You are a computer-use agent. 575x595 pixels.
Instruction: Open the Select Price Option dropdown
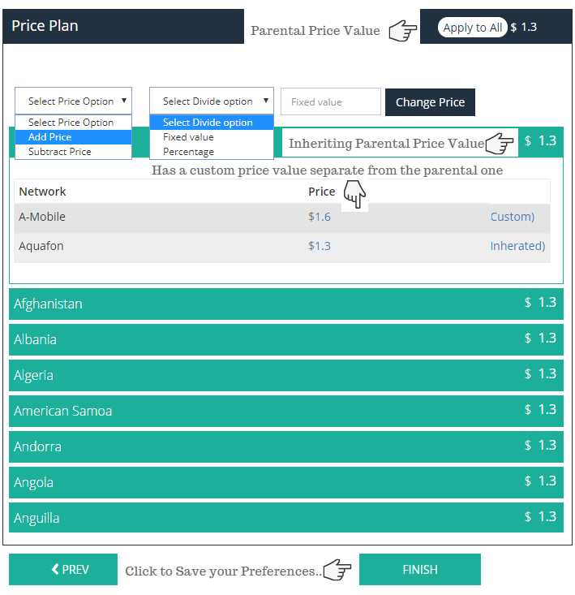click(73, 101)
